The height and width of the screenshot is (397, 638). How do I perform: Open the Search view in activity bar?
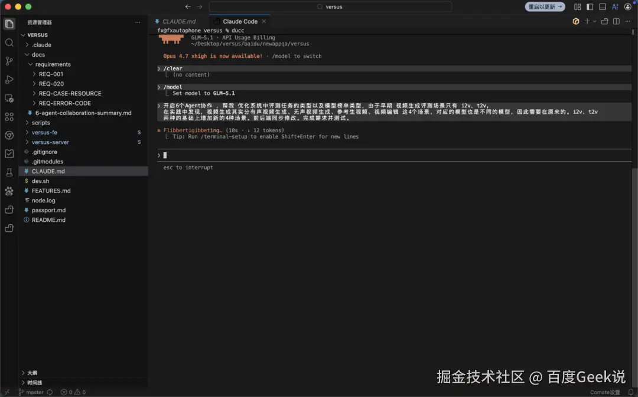click(9, 42)
